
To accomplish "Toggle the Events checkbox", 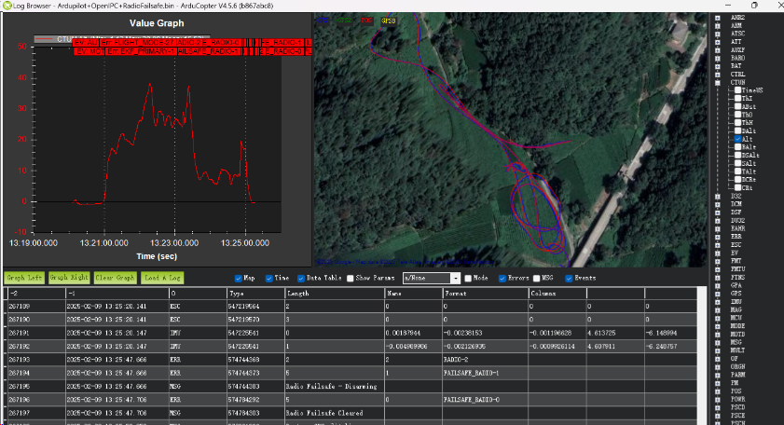I will (x=569, y=278).
